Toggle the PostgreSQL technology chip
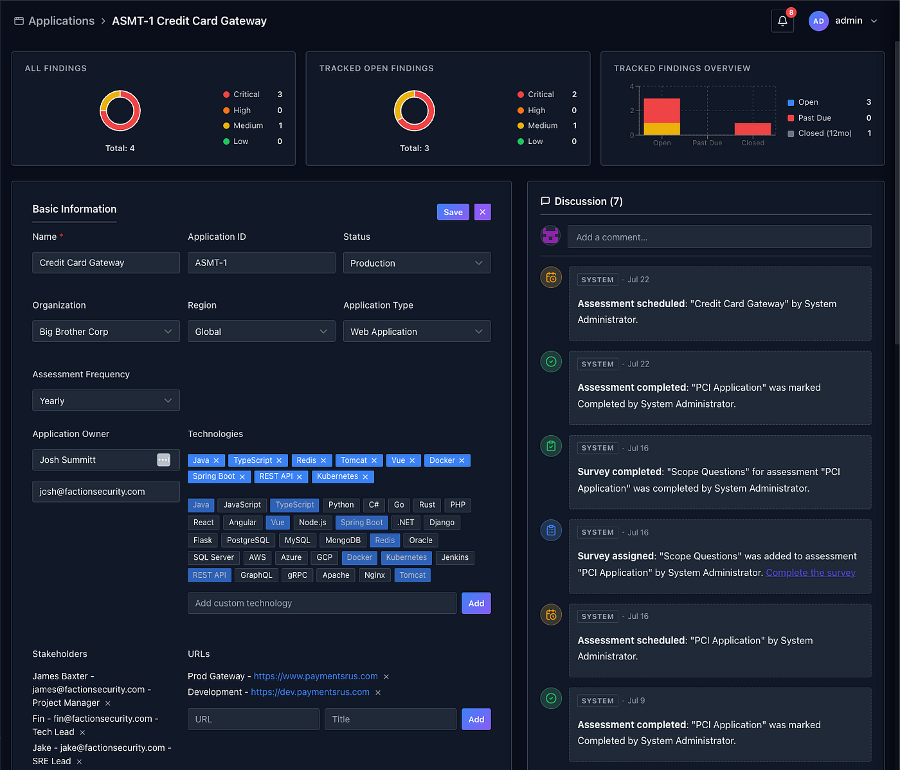The image size is (900, 770). [248, 541]
